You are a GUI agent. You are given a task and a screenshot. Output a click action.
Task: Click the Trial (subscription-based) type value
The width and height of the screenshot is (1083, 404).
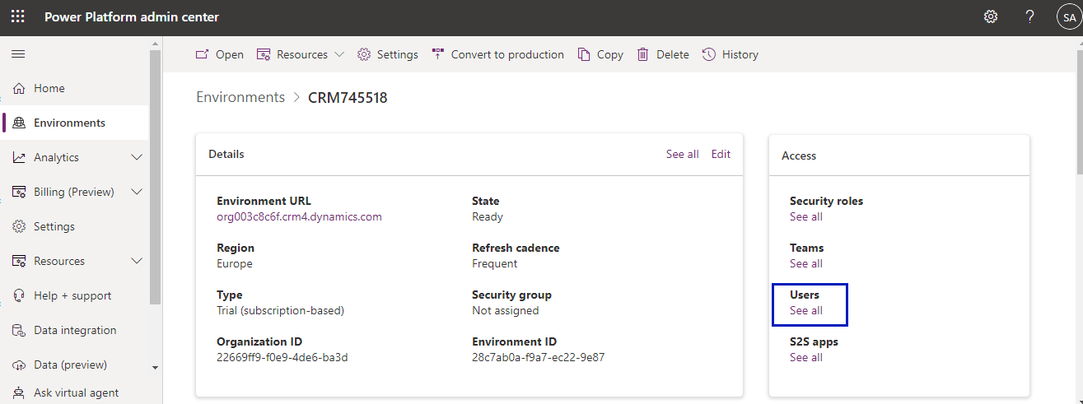[280, 311]
